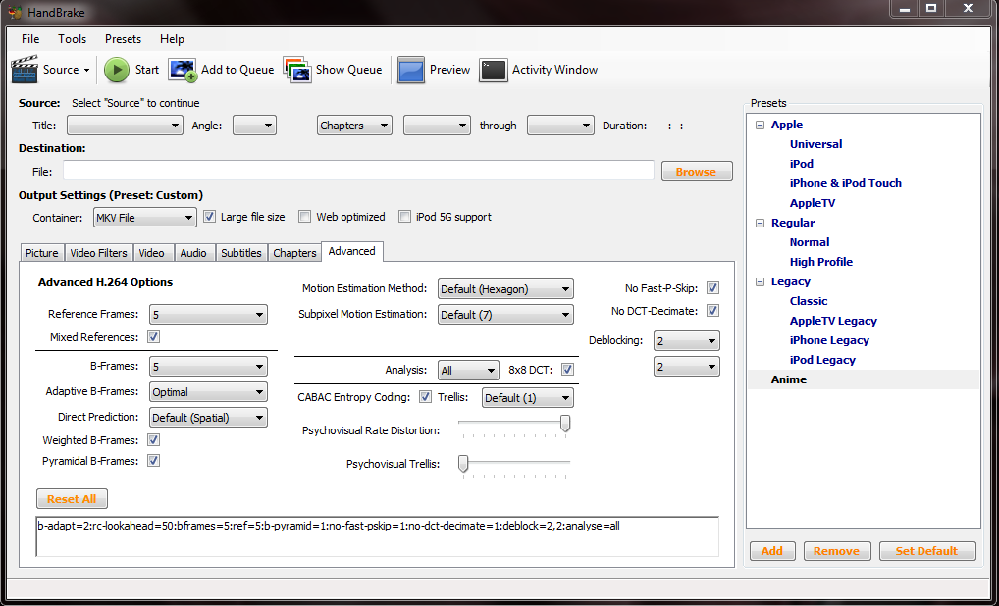
Task: Switch to the Video Filters tab
Action: tap(98, 253)
